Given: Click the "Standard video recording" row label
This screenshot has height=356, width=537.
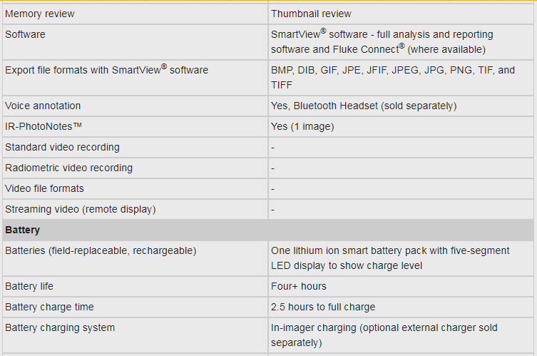Looking at the screenshot, I should (62, 147).
